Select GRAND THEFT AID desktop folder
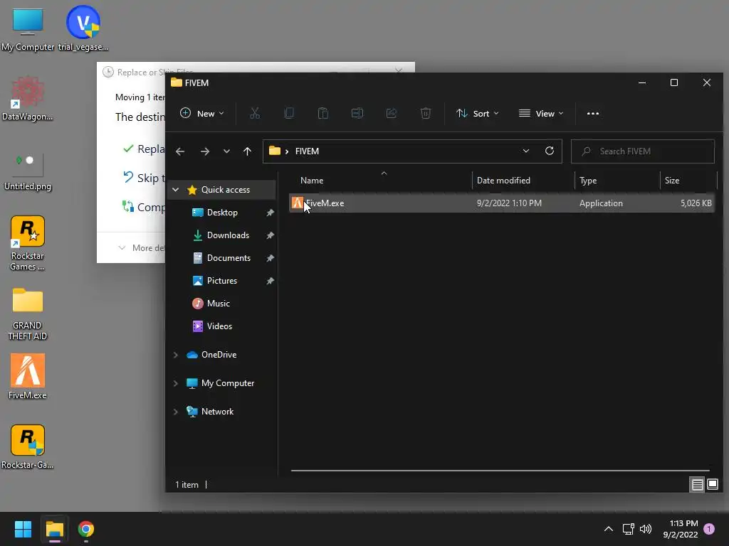Image resolution: width=729 pixels, height=546 pixels. pos(28,314)
